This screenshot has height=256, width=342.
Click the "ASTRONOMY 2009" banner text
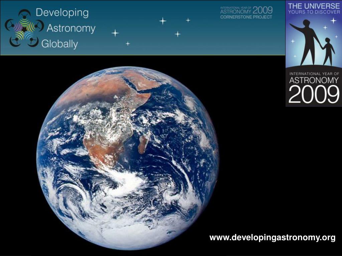pyautogui.click(x=246, y=10)
